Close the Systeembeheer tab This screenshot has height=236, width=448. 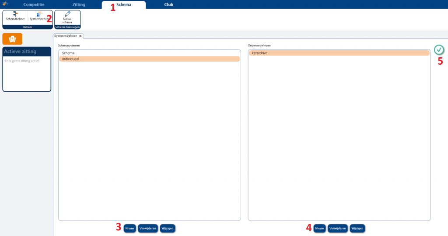[x=80, y=36]
